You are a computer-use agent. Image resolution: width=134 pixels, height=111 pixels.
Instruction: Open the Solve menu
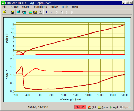coord(54,7)
